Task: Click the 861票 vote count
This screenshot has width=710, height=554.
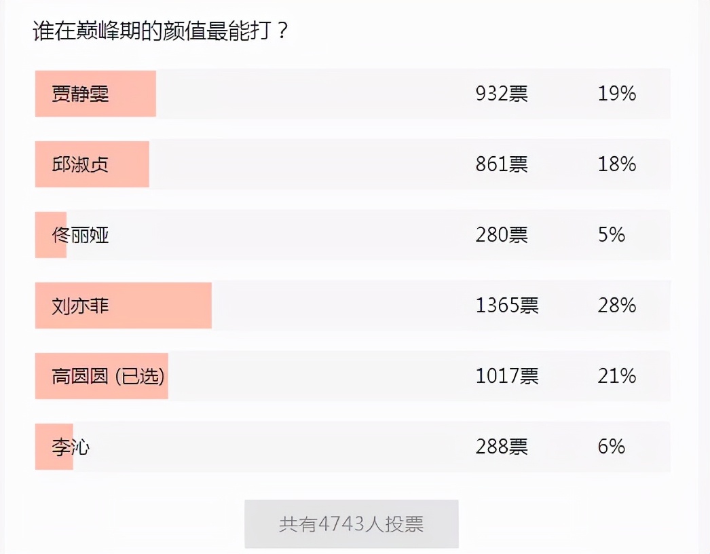Action: pos(502,164)
